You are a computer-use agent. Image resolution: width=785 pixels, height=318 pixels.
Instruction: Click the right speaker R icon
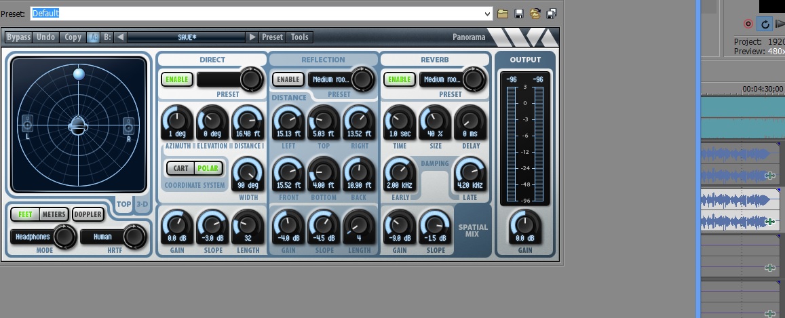tap(129, 125)
